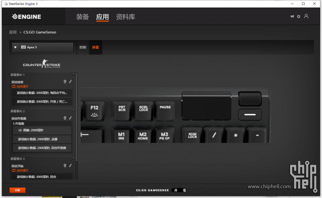Click the M2 HOME key
The width and height of the screenshot is (322, 198).
click(x=143, y=135)
